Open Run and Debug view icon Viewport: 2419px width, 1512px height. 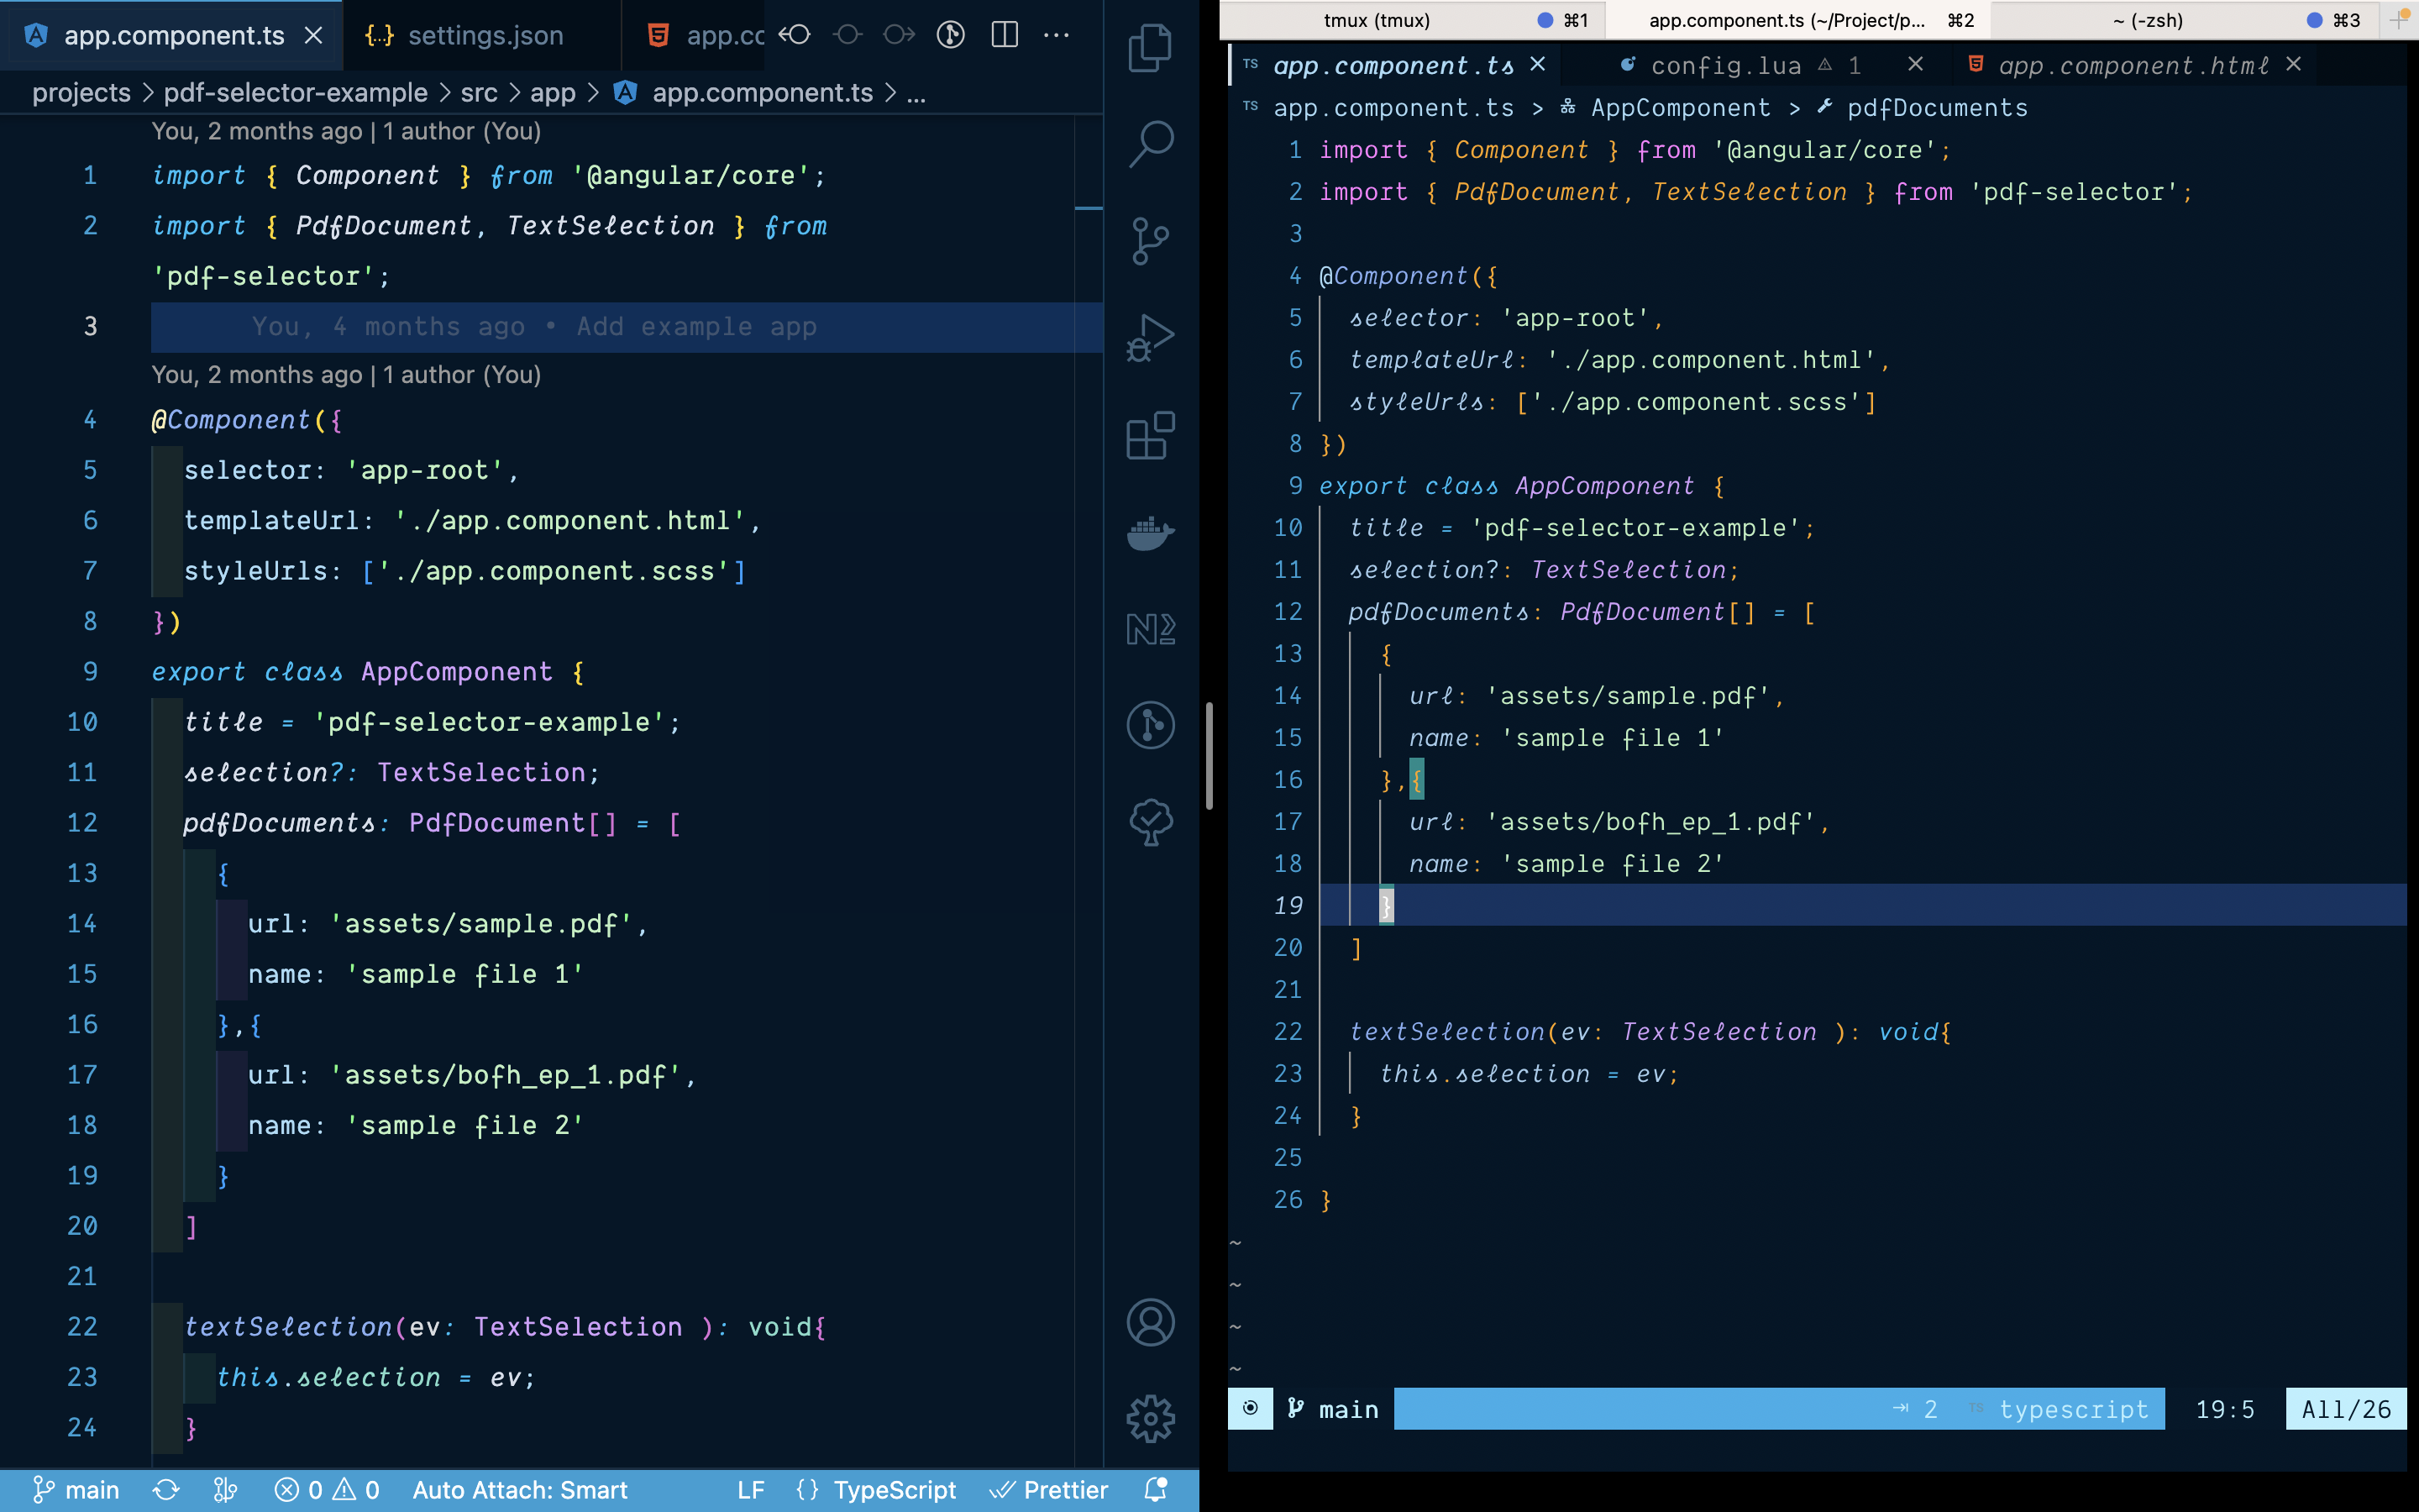pos(1150,337)
